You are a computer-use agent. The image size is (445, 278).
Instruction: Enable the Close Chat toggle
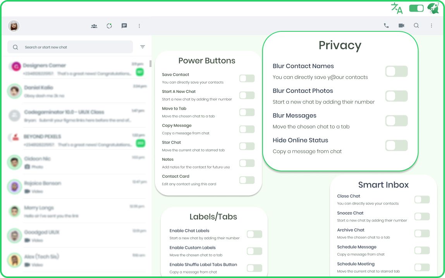[422, 200]
